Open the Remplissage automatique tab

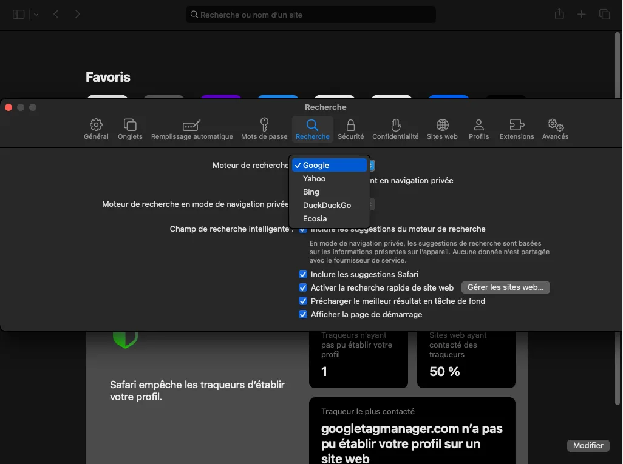point(192,129)
